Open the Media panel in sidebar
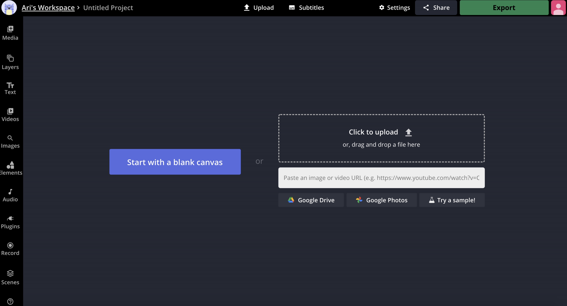567x306 pixels. click(x=10, y=33)
